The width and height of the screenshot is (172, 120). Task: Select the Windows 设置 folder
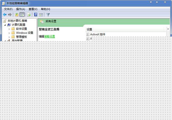(25, 33)
